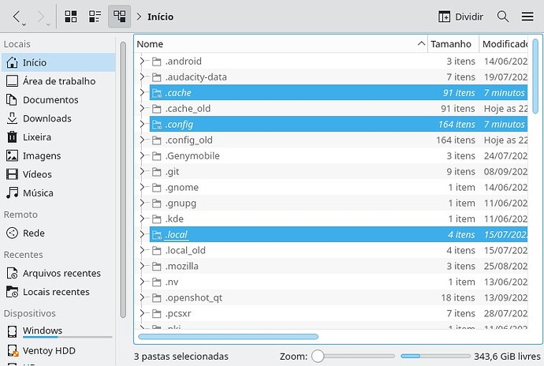
Task: Switch to Icons view mode
Action: pyautogui.click(x=71, y=17)
